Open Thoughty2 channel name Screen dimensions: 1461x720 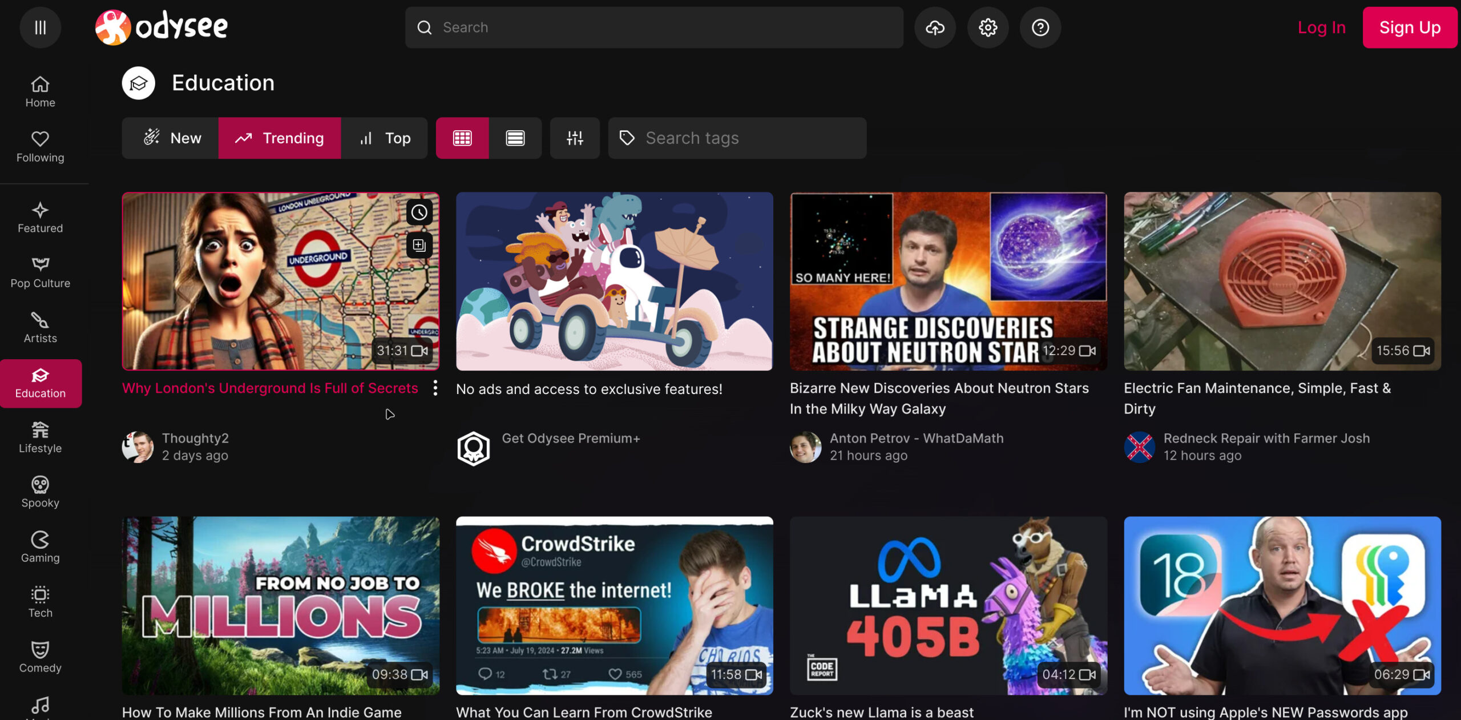tap(195, 438)
